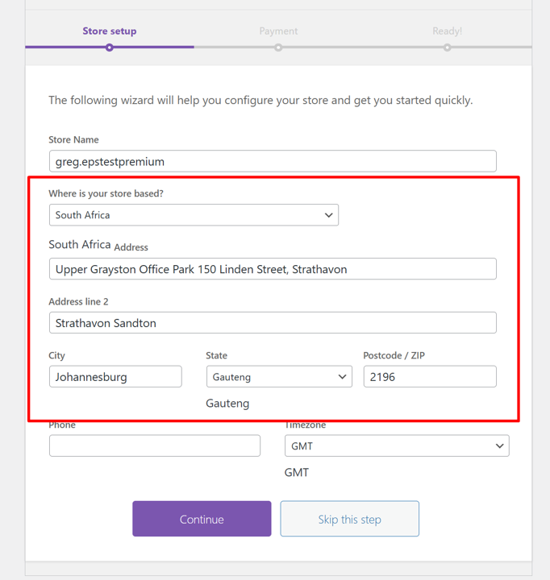
Task: Click the Ready! step circle marker
Action: click(x=447, y=48)
